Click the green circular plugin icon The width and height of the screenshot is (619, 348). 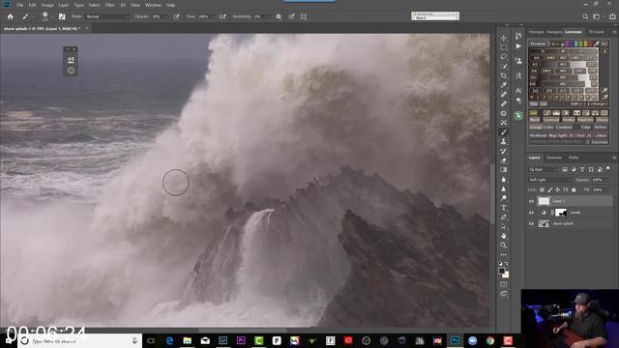point(518,116)
